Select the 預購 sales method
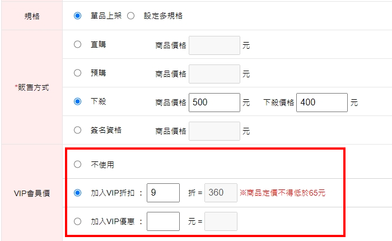The image size is (392, 241). [77, 73]
